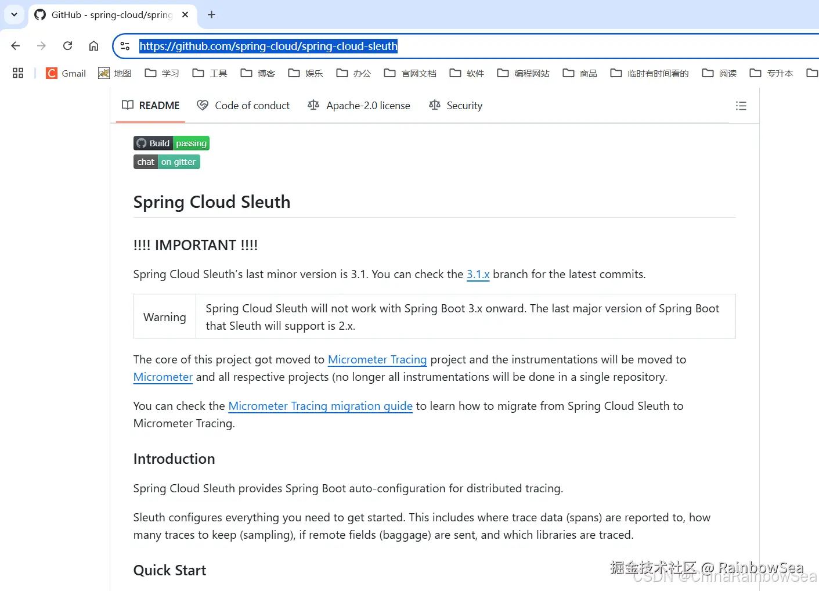Expand the 娱乐 bookmark folder
Viewport: 819px width, 591px height.
pos(305,73)
